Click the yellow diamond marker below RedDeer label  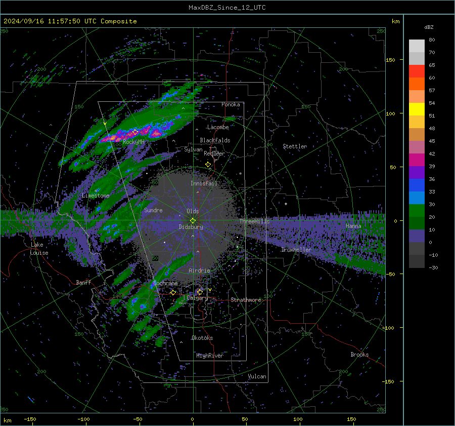pos(208,165)
